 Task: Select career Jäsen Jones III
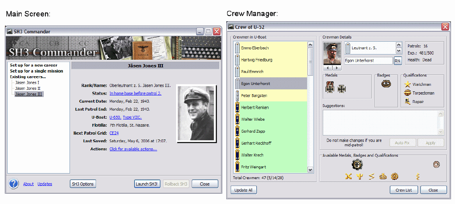tap(29, 94)
